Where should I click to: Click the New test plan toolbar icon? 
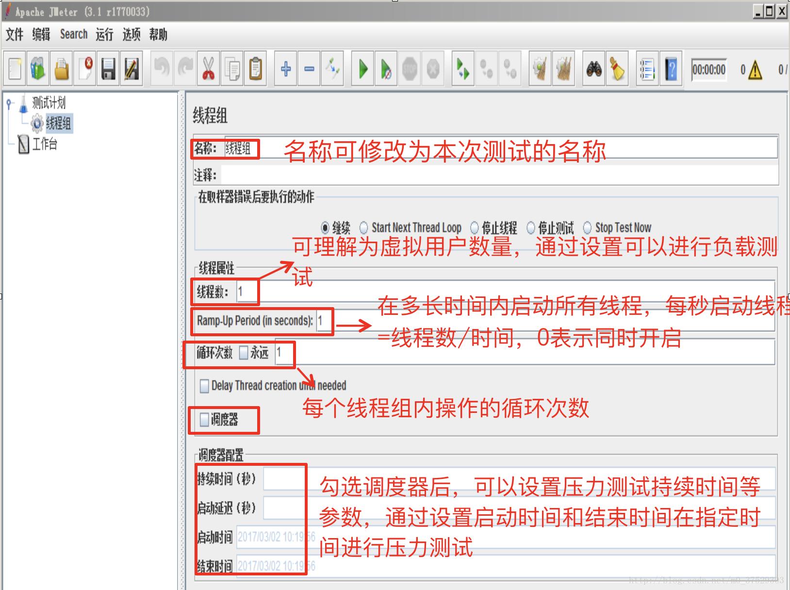pos(14,69)
